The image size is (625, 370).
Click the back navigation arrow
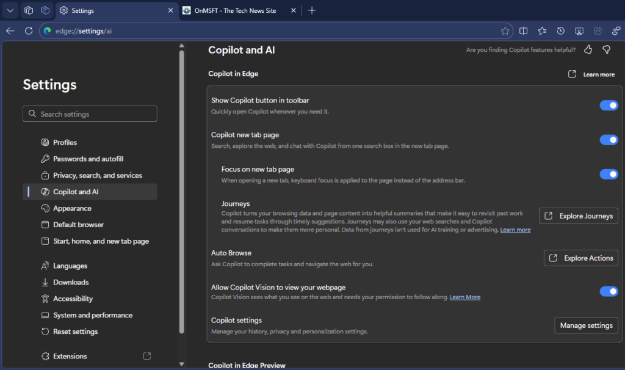[x=10, y=31]
